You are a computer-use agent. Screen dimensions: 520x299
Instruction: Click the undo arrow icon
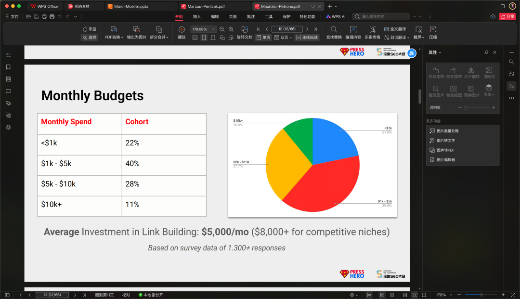coord(60,16)
